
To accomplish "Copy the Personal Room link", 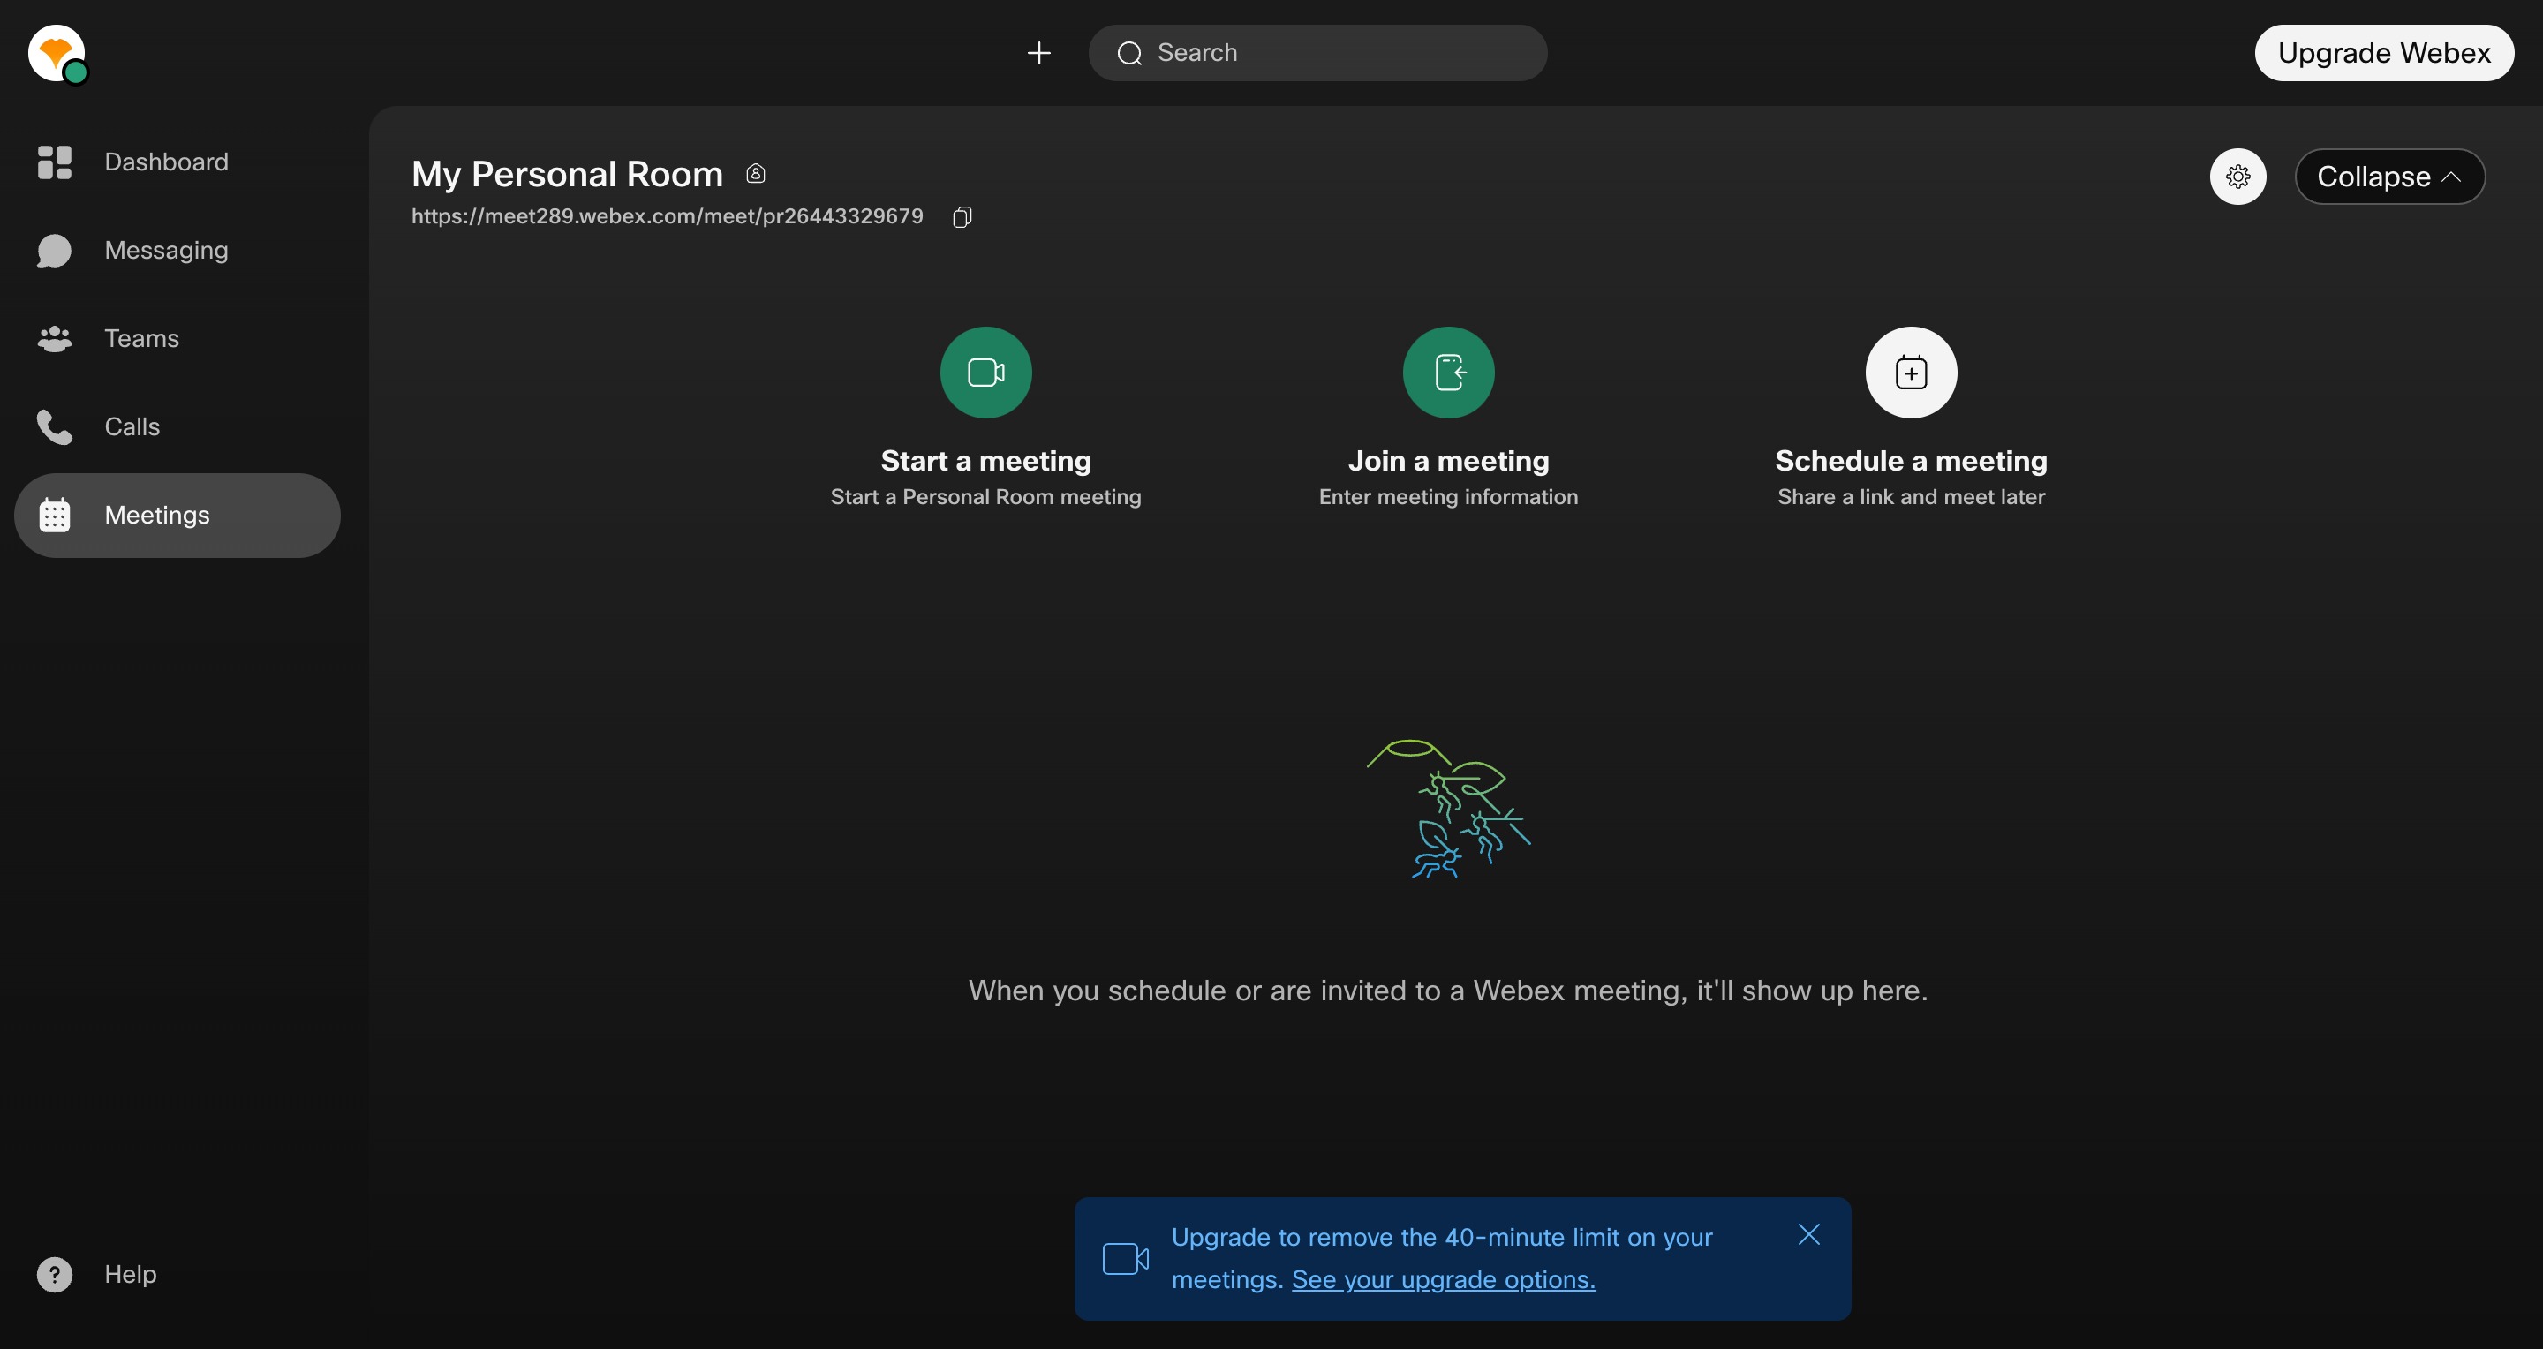I will (962, 216).
